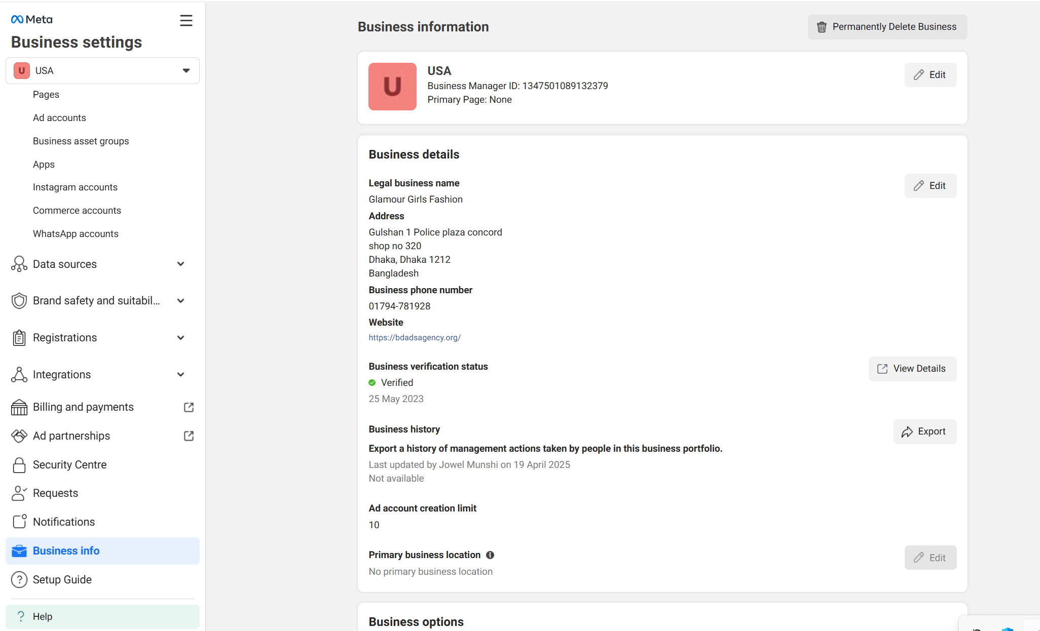Expand the Data sources chevron
The height and width of the screenshot is (631, 1040).
coord(180,264)
